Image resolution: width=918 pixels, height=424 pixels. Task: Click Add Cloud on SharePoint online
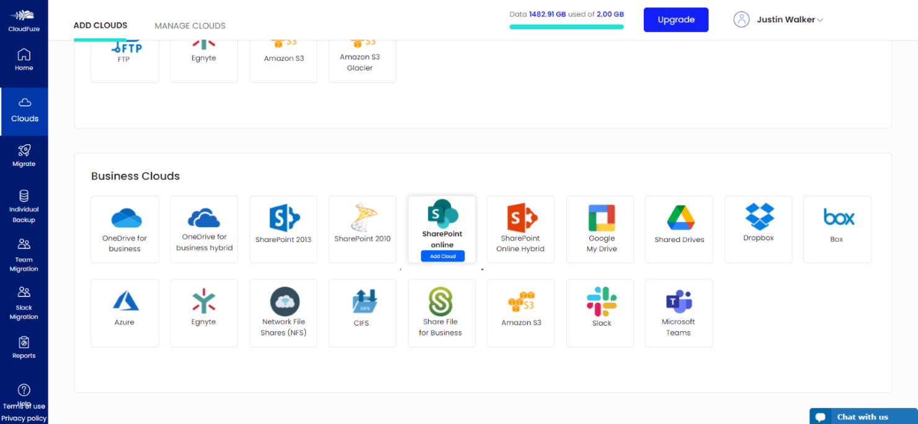[x=442, y=256]
